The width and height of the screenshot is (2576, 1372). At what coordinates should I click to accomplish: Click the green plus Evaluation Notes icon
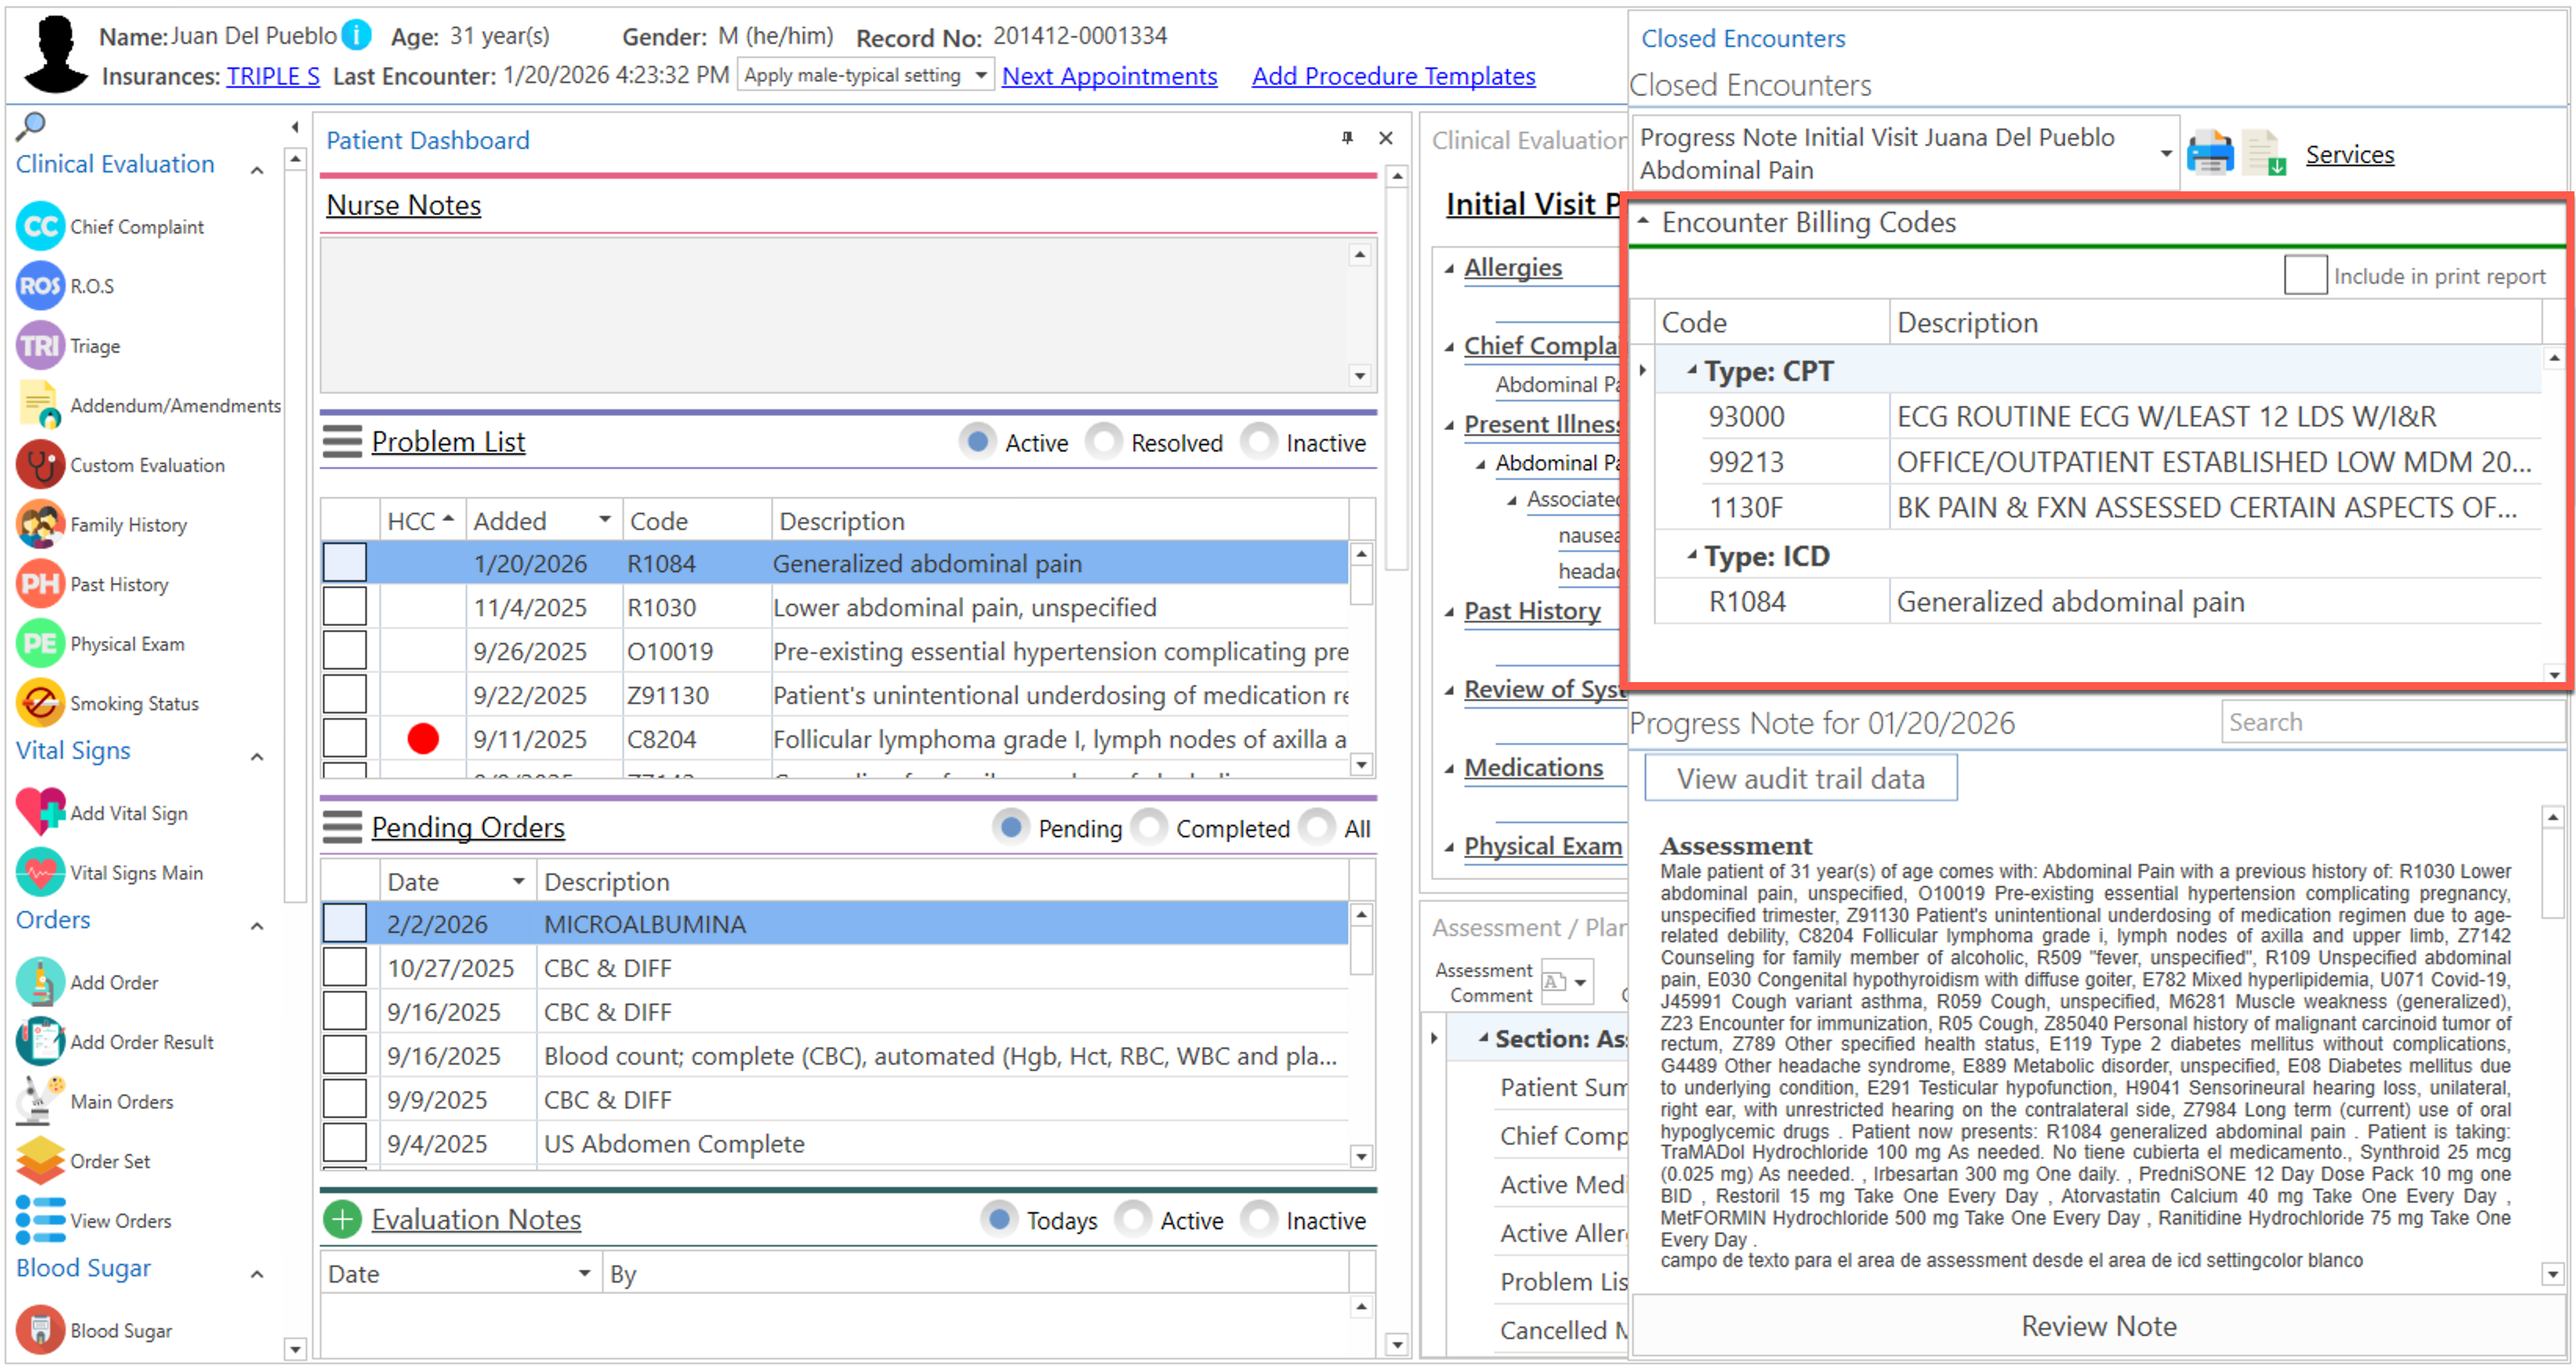pos(342,1220)
